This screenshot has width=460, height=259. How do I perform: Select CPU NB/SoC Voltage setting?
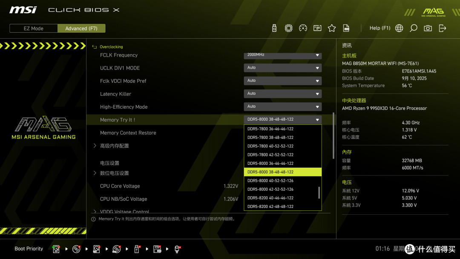(123, 199)
